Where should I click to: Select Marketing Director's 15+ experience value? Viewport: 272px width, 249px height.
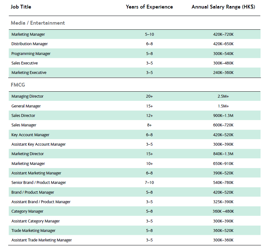click(149, 154)
